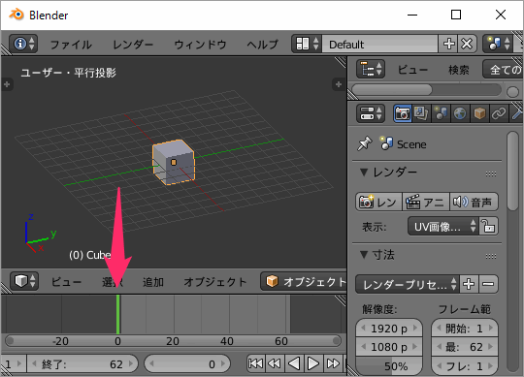The image size is (524, 377).
Task: Delete the current screen layout
Action: (467, 44)
